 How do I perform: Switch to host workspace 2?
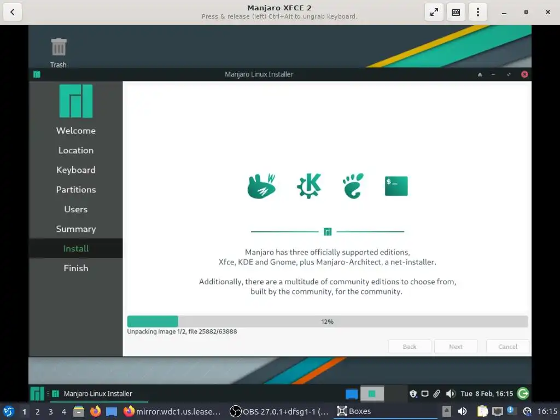point(38,412)
